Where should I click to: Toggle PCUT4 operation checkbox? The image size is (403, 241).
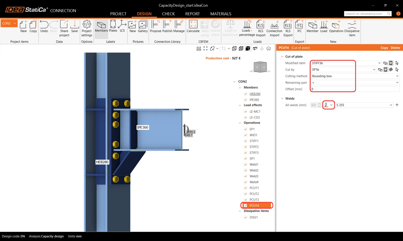pyautogui.click(x=246, y=206)
